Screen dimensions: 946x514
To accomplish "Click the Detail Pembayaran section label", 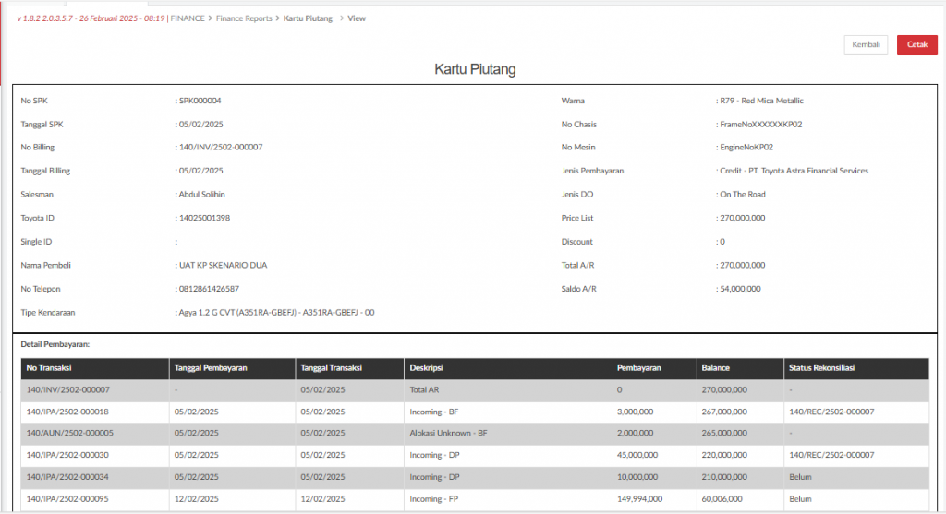I will pos(55,345).
